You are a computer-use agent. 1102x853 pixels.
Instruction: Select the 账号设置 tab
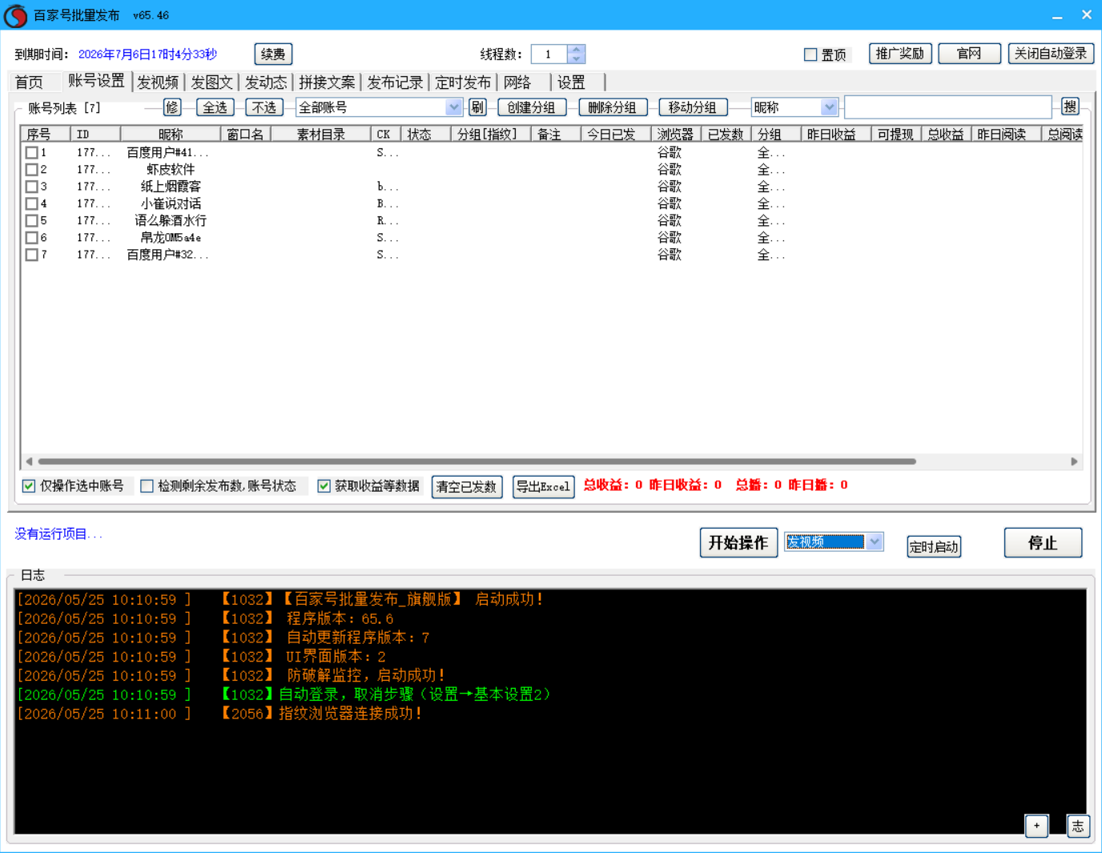pyautogui.click(x=96, y=81)
